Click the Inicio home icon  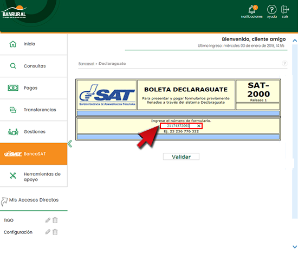click(x=13, y=44)
